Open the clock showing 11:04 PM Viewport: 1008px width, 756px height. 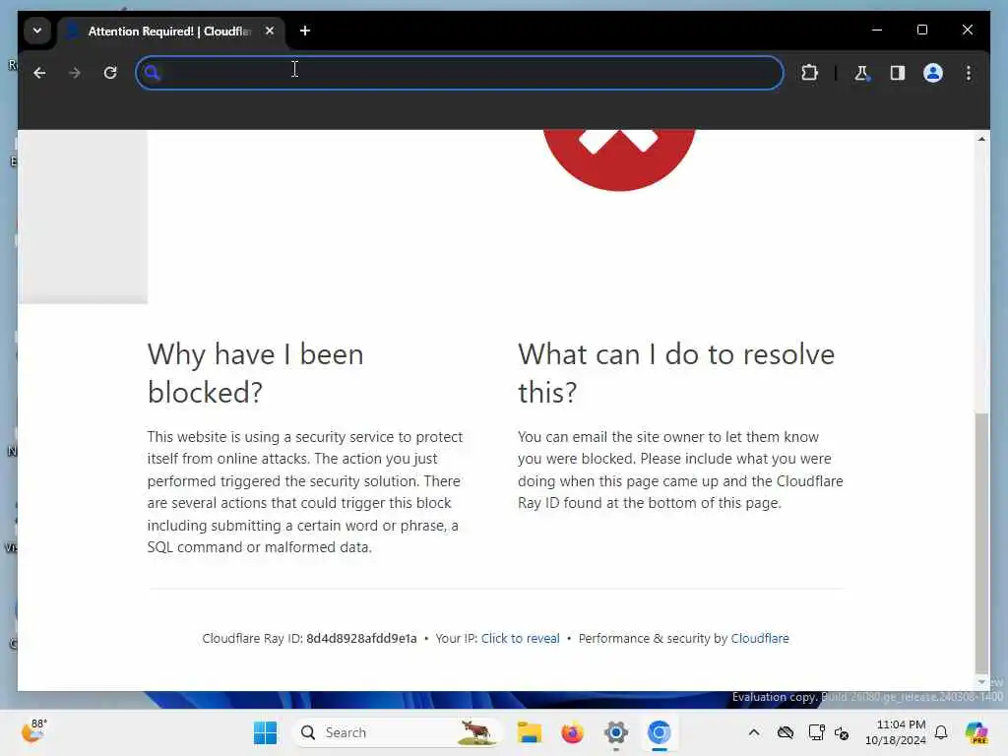(x=896, y=732)
